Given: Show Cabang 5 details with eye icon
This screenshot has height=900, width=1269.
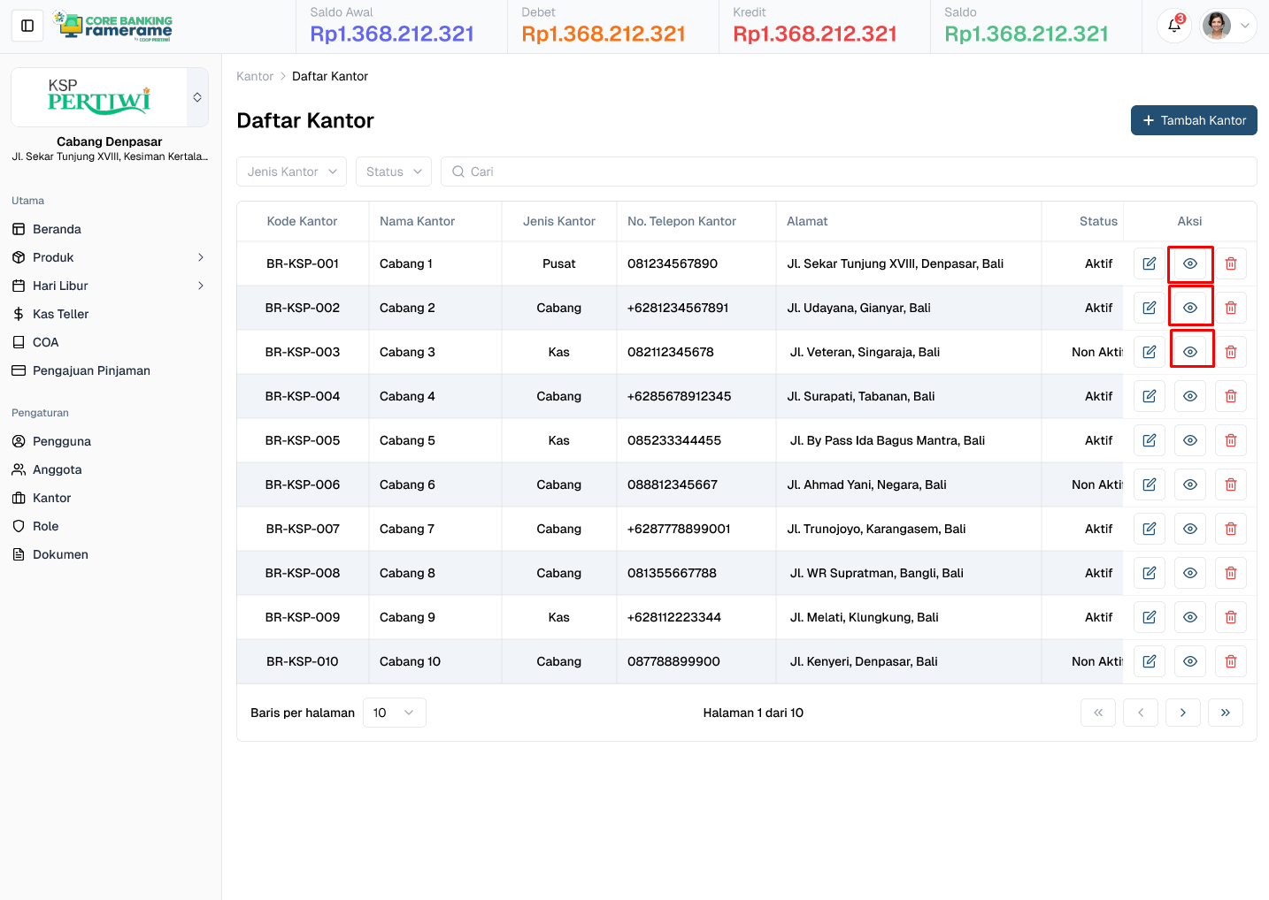Looking at the screenshot, I should click(x=1189, y=439).
